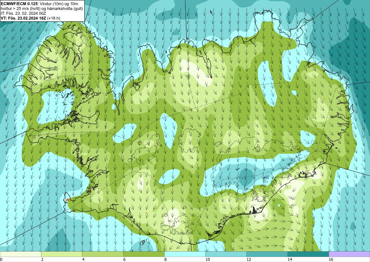Click the 'IT: Fös. 23. 02. 2024 00Z' line
The image size is (370, 262).
[23, 13]
